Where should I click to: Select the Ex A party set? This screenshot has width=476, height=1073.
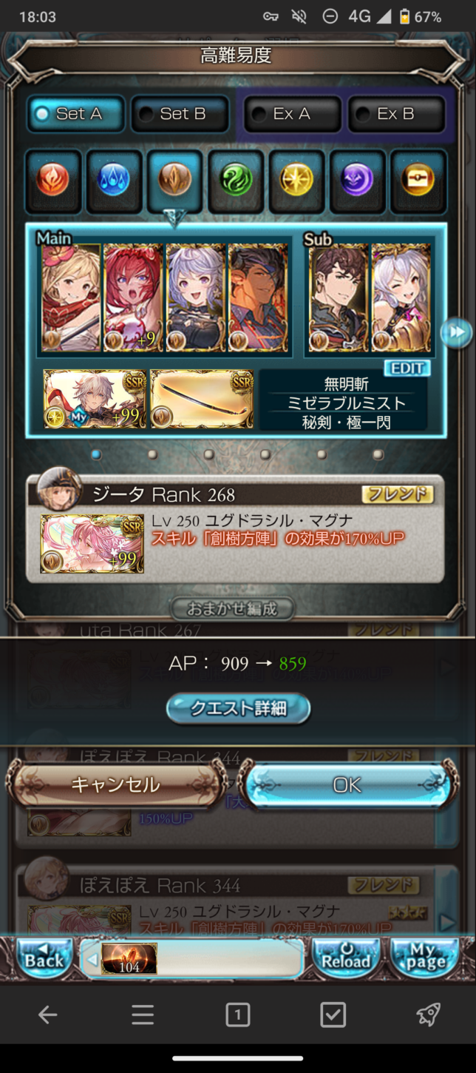pos(293,114)
